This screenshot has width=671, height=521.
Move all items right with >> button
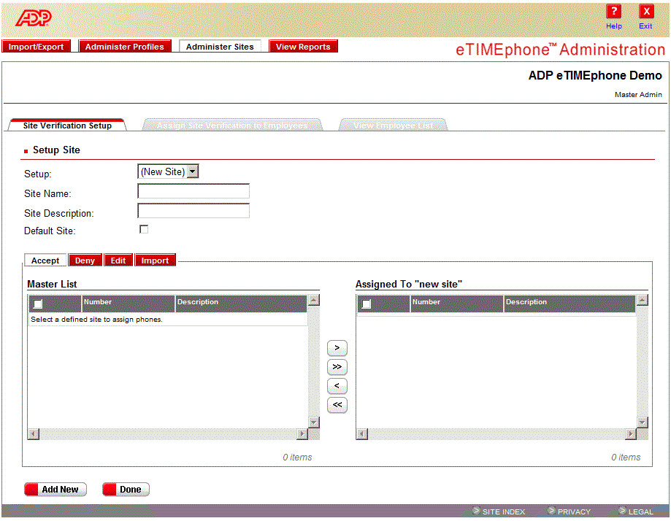[337, 366]
